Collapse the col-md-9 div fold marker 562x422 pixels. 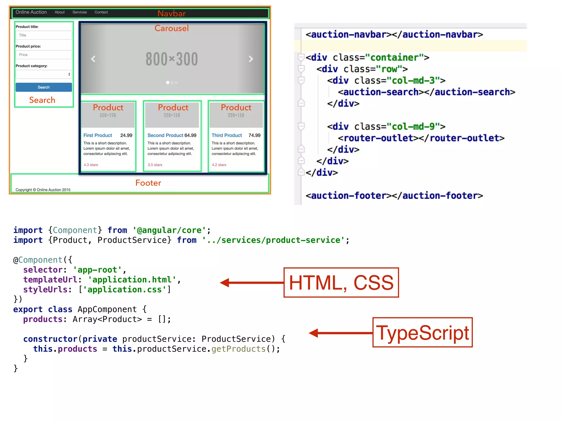tap(301, 126)
